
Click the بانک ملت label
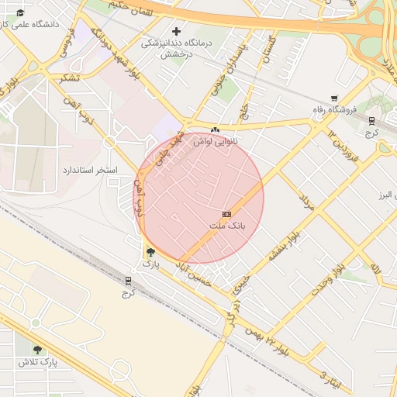click(x=227, y=226)
